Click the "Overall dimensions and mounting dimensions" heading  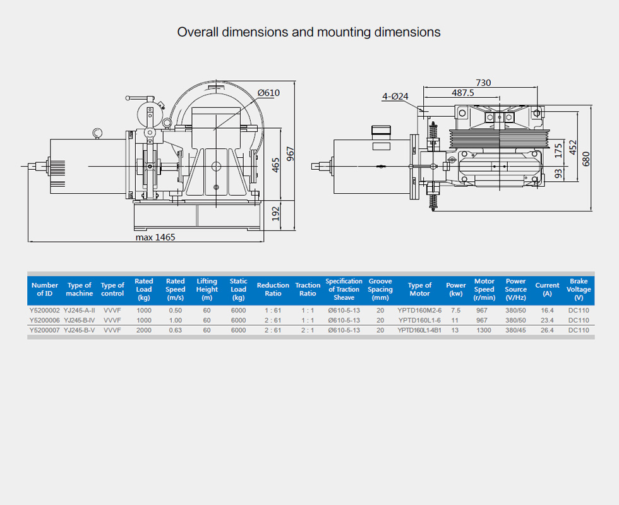[x=309, y=32]
